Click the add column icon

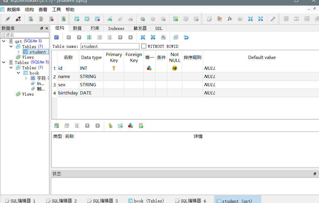tap(89, 37)
